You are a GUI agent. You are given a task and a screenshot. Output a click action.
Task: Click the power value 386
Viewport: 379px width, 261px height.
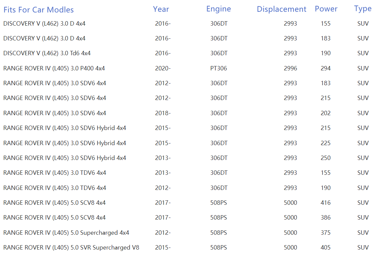point(325,218)
